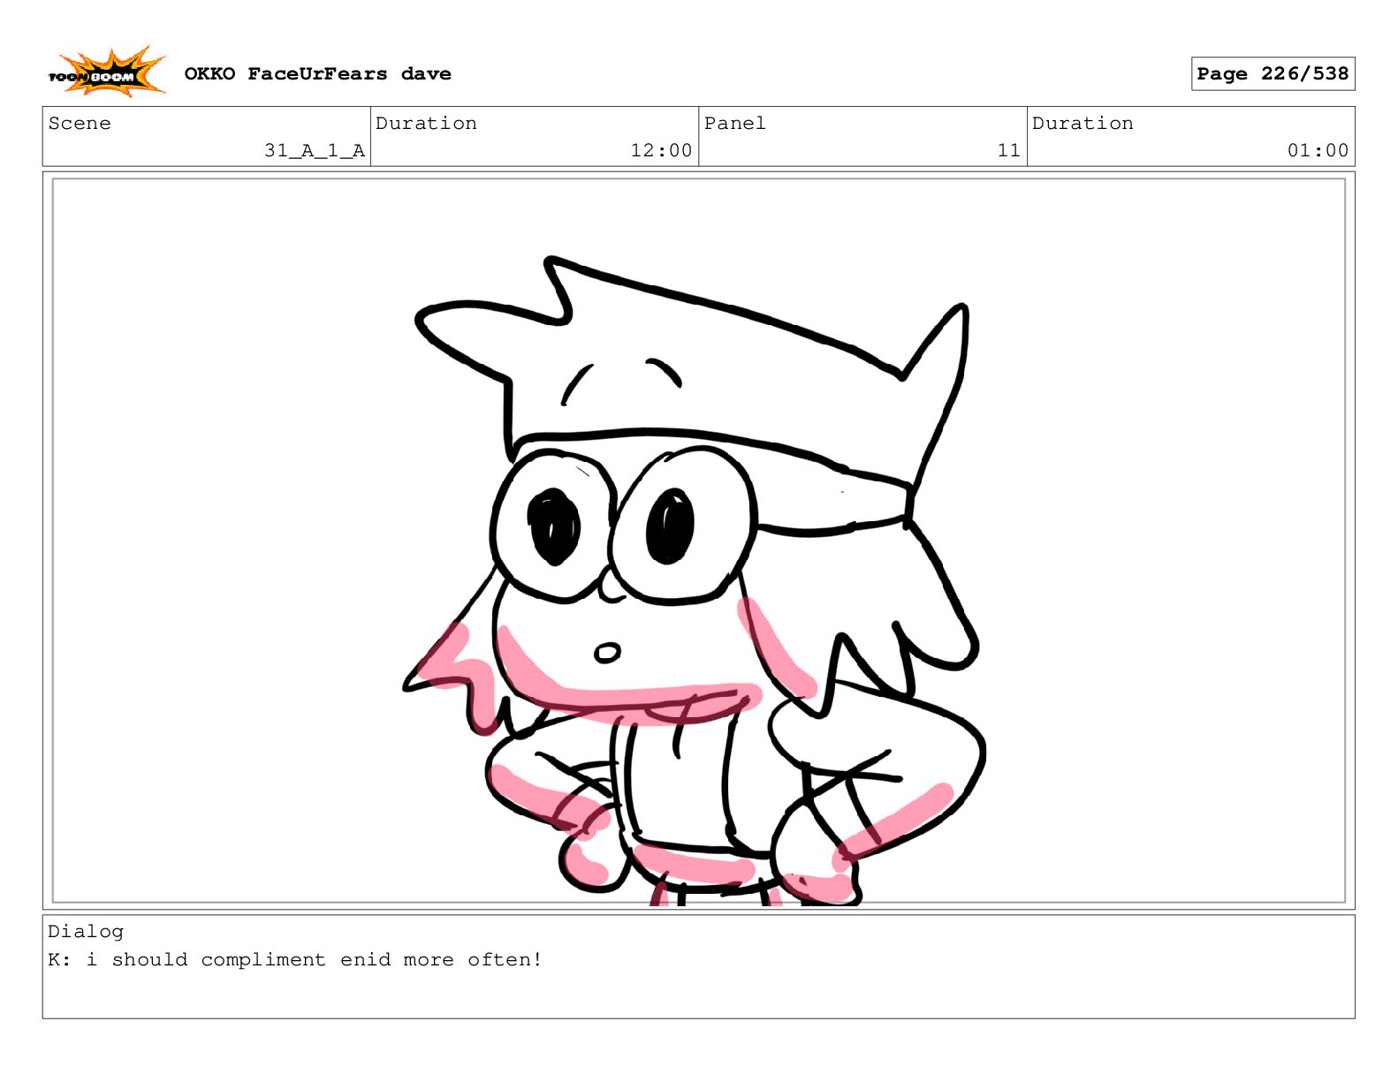This screenshot has height=1082, width=1398.
Task: Select scene value '31_A_1_A'
Action: 315,151
